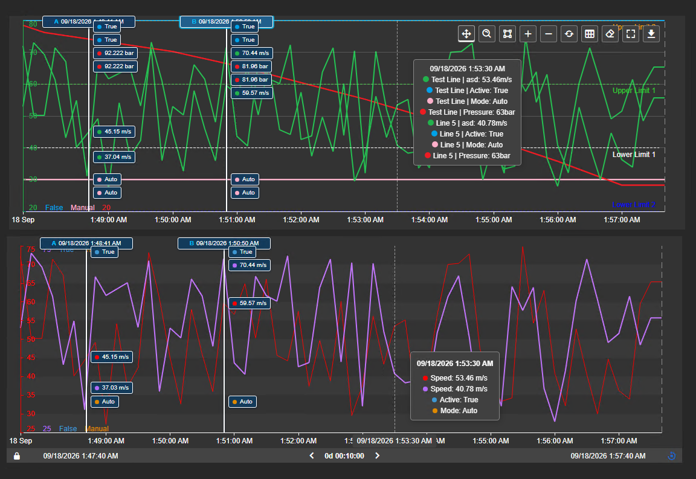Select the box zoom selection tool
Viewport: 696px width, 479px height.
pyautogui.click(x=507, y=34)
